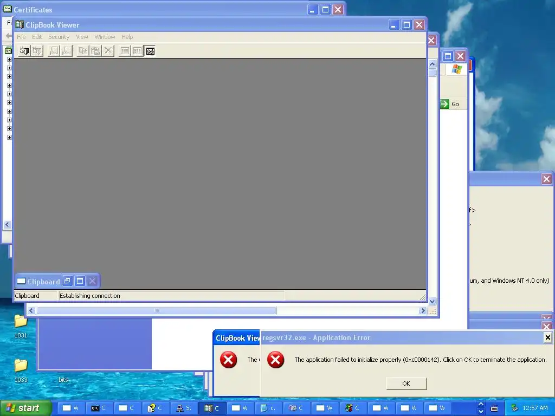Click the Windows flag logo in browser window
The height and width of the screenshot is (416, 555).
point(456,69)
